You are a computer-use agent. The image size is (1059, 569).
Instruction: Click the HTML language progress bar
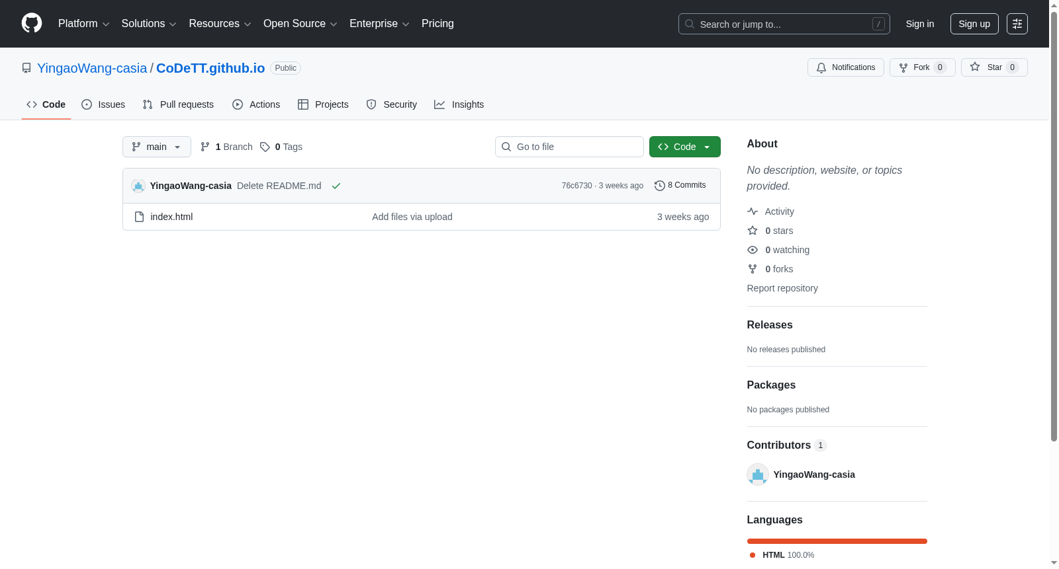pyautogui.click(x=837, y=541)
